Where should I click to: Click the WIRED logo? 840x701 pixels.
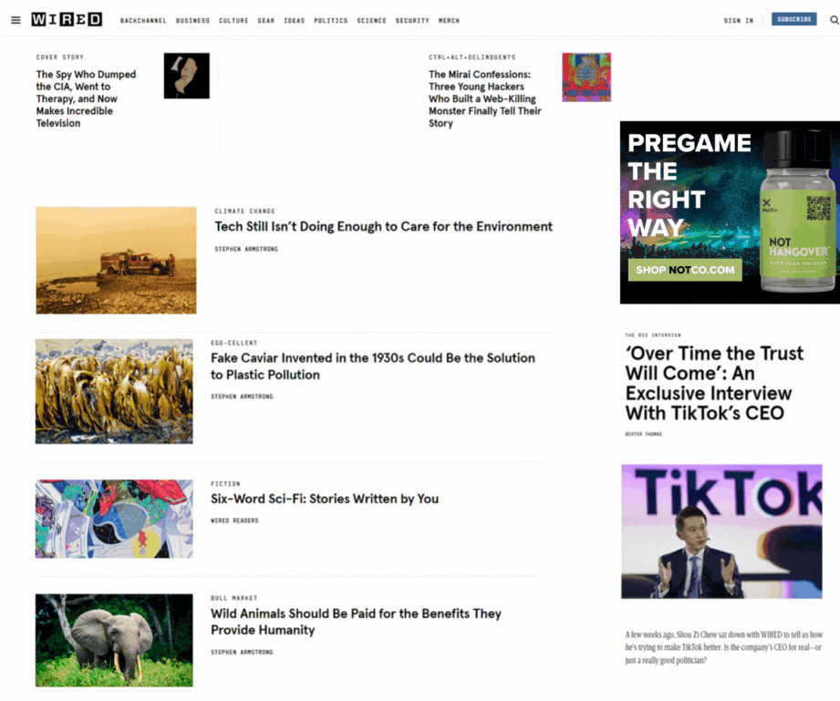click(67, 20)
